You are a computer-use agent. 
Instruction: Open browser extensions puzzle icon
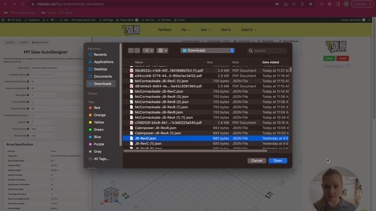click(x=330, y=4)
